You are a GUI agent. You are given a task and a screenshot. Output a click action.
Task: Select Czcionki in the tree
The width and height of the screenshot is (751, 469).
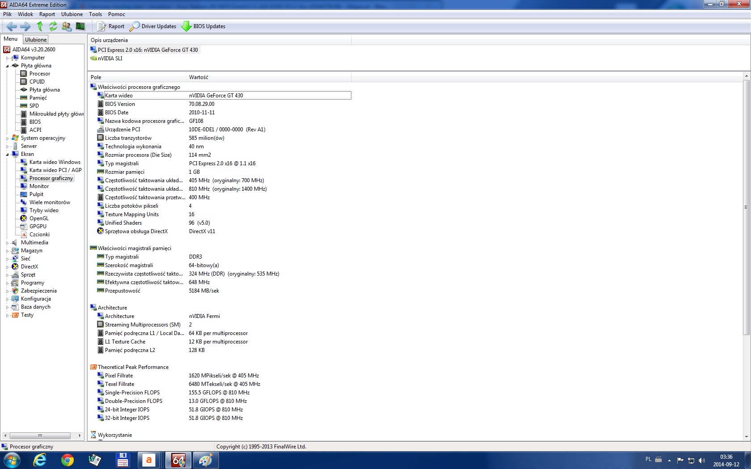click(39, 234)
